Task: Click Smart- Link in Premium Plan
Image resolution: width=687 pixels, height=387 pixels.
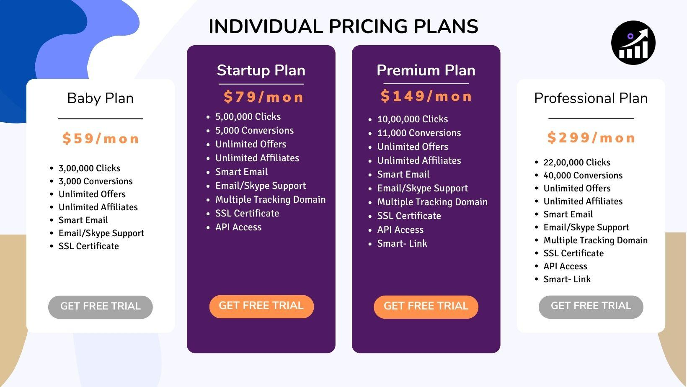Action: pos(402,244)
